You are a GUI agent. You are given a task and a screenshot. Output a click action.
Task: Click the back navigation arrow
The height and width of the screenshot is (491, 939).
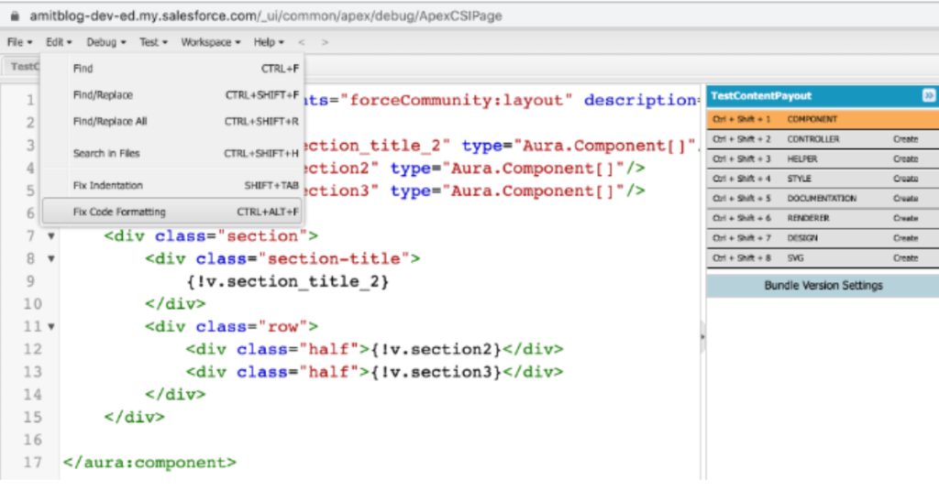302,42
